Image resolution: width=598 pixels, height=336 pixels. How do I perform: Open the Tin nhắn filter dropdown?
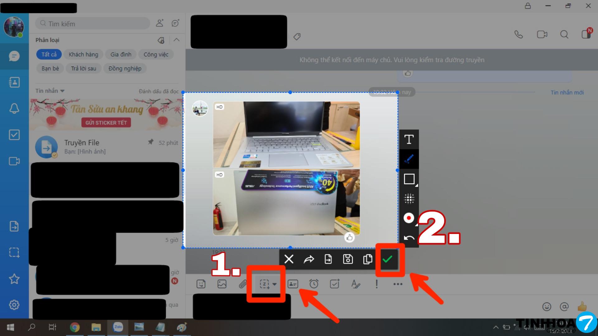[50, 91]
